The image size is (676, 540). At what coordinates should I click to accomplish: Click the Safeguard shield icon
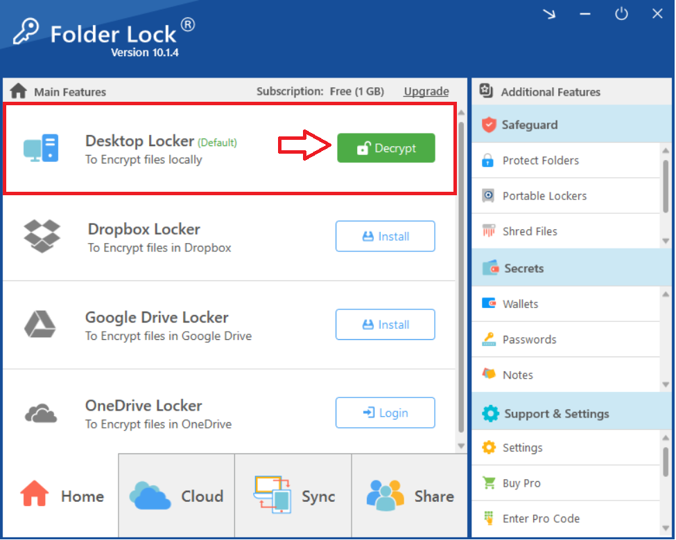[x=489, y=125]
